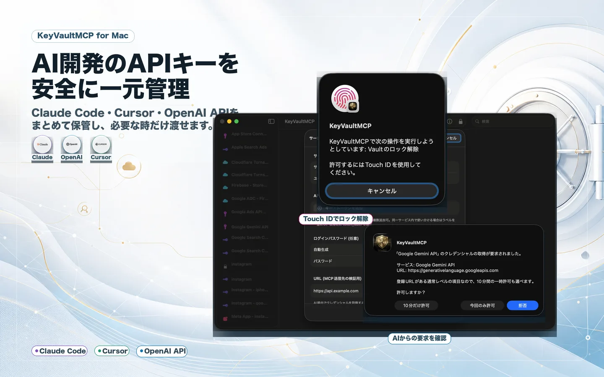
Task: Deny the request with the blue 拒否 button
Action: 523,305
